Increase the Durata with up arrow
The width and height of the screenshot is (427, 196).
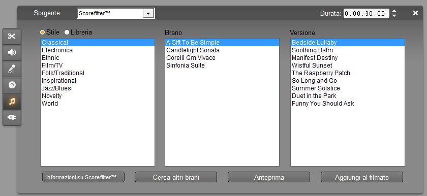click(x=394, y=11)
